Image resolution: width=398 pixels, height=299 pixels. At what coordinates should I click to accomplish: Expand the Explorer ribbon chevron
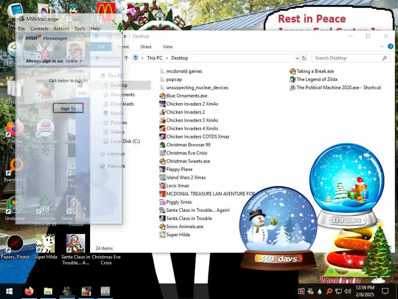pyautogui.click(x=382, y=47)
